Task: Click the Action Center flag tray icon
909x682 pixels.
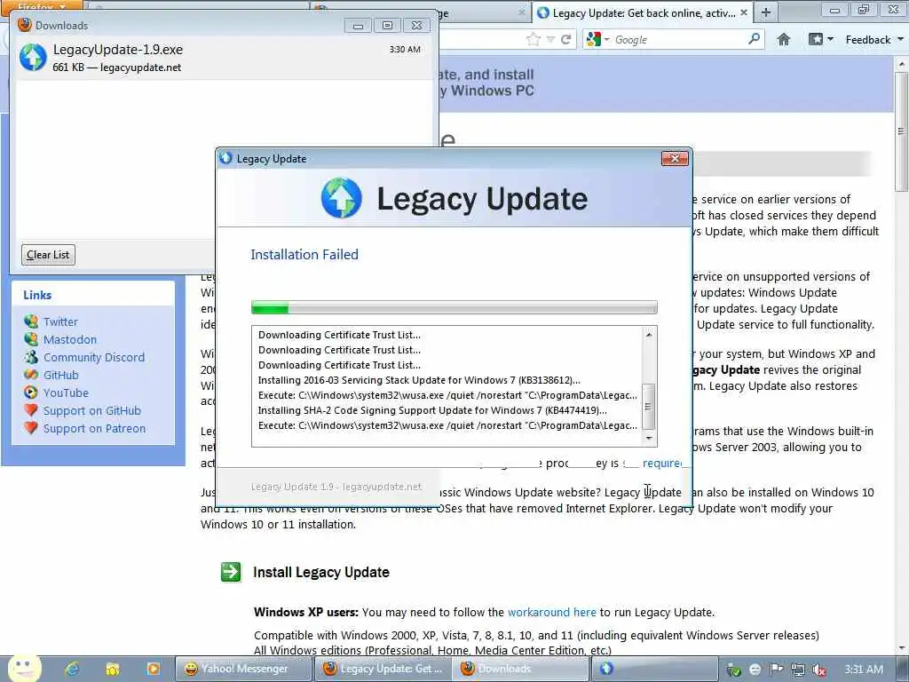Action: click(776, 670)
